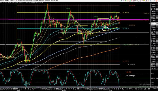Click the 2920.00 price axis label
Image resolution: width=158 pixels, height=91 pixels.
[154, 69]
